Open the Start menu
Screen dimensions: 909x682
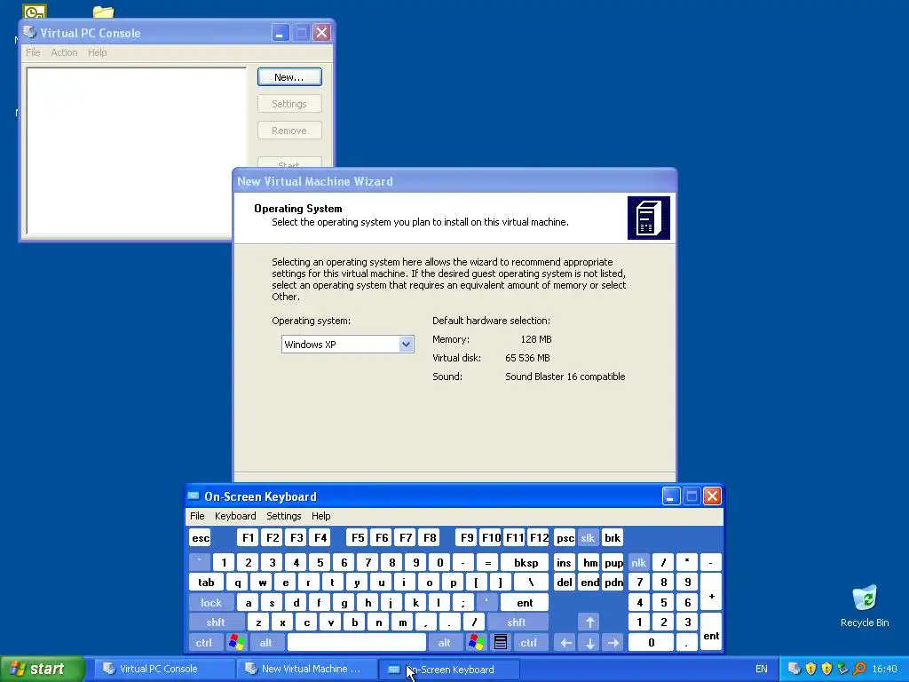point(42,669)
